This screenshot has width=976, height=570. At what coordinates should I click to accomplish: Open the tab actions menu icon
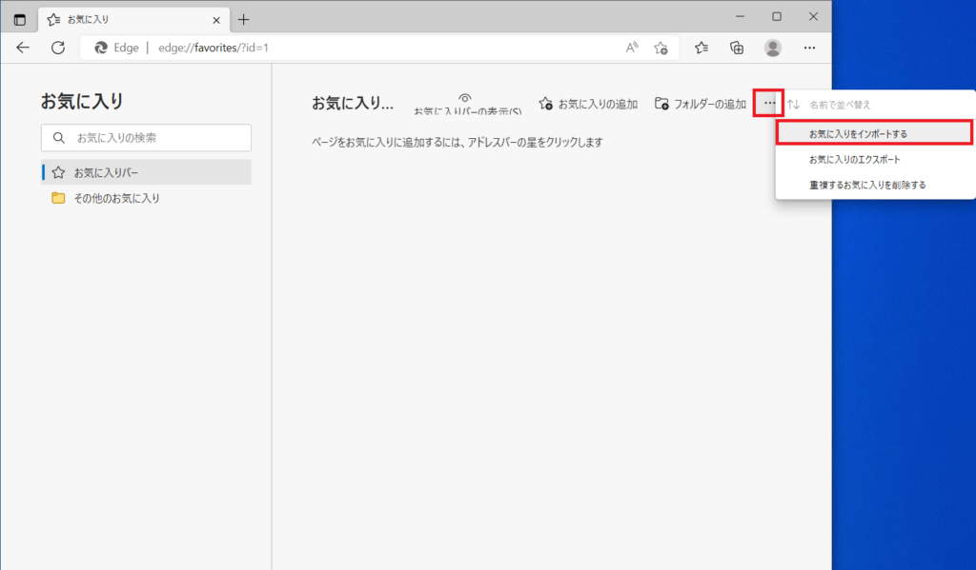pyautogui.click(x=20, y=19)
